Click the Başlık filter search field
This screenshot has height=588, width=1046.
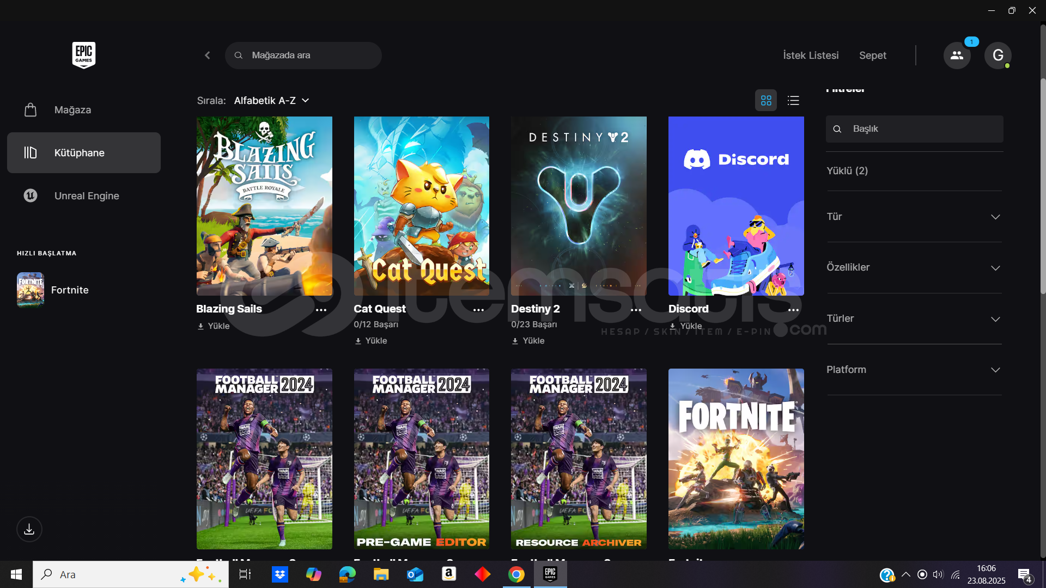(914, 129)
